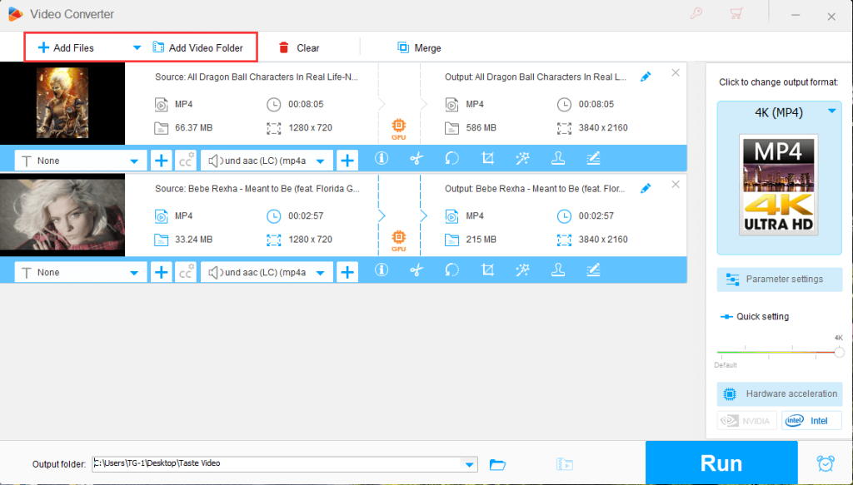
Task: Expand the output folder path dropdown
Action: [x=469, y=464]
